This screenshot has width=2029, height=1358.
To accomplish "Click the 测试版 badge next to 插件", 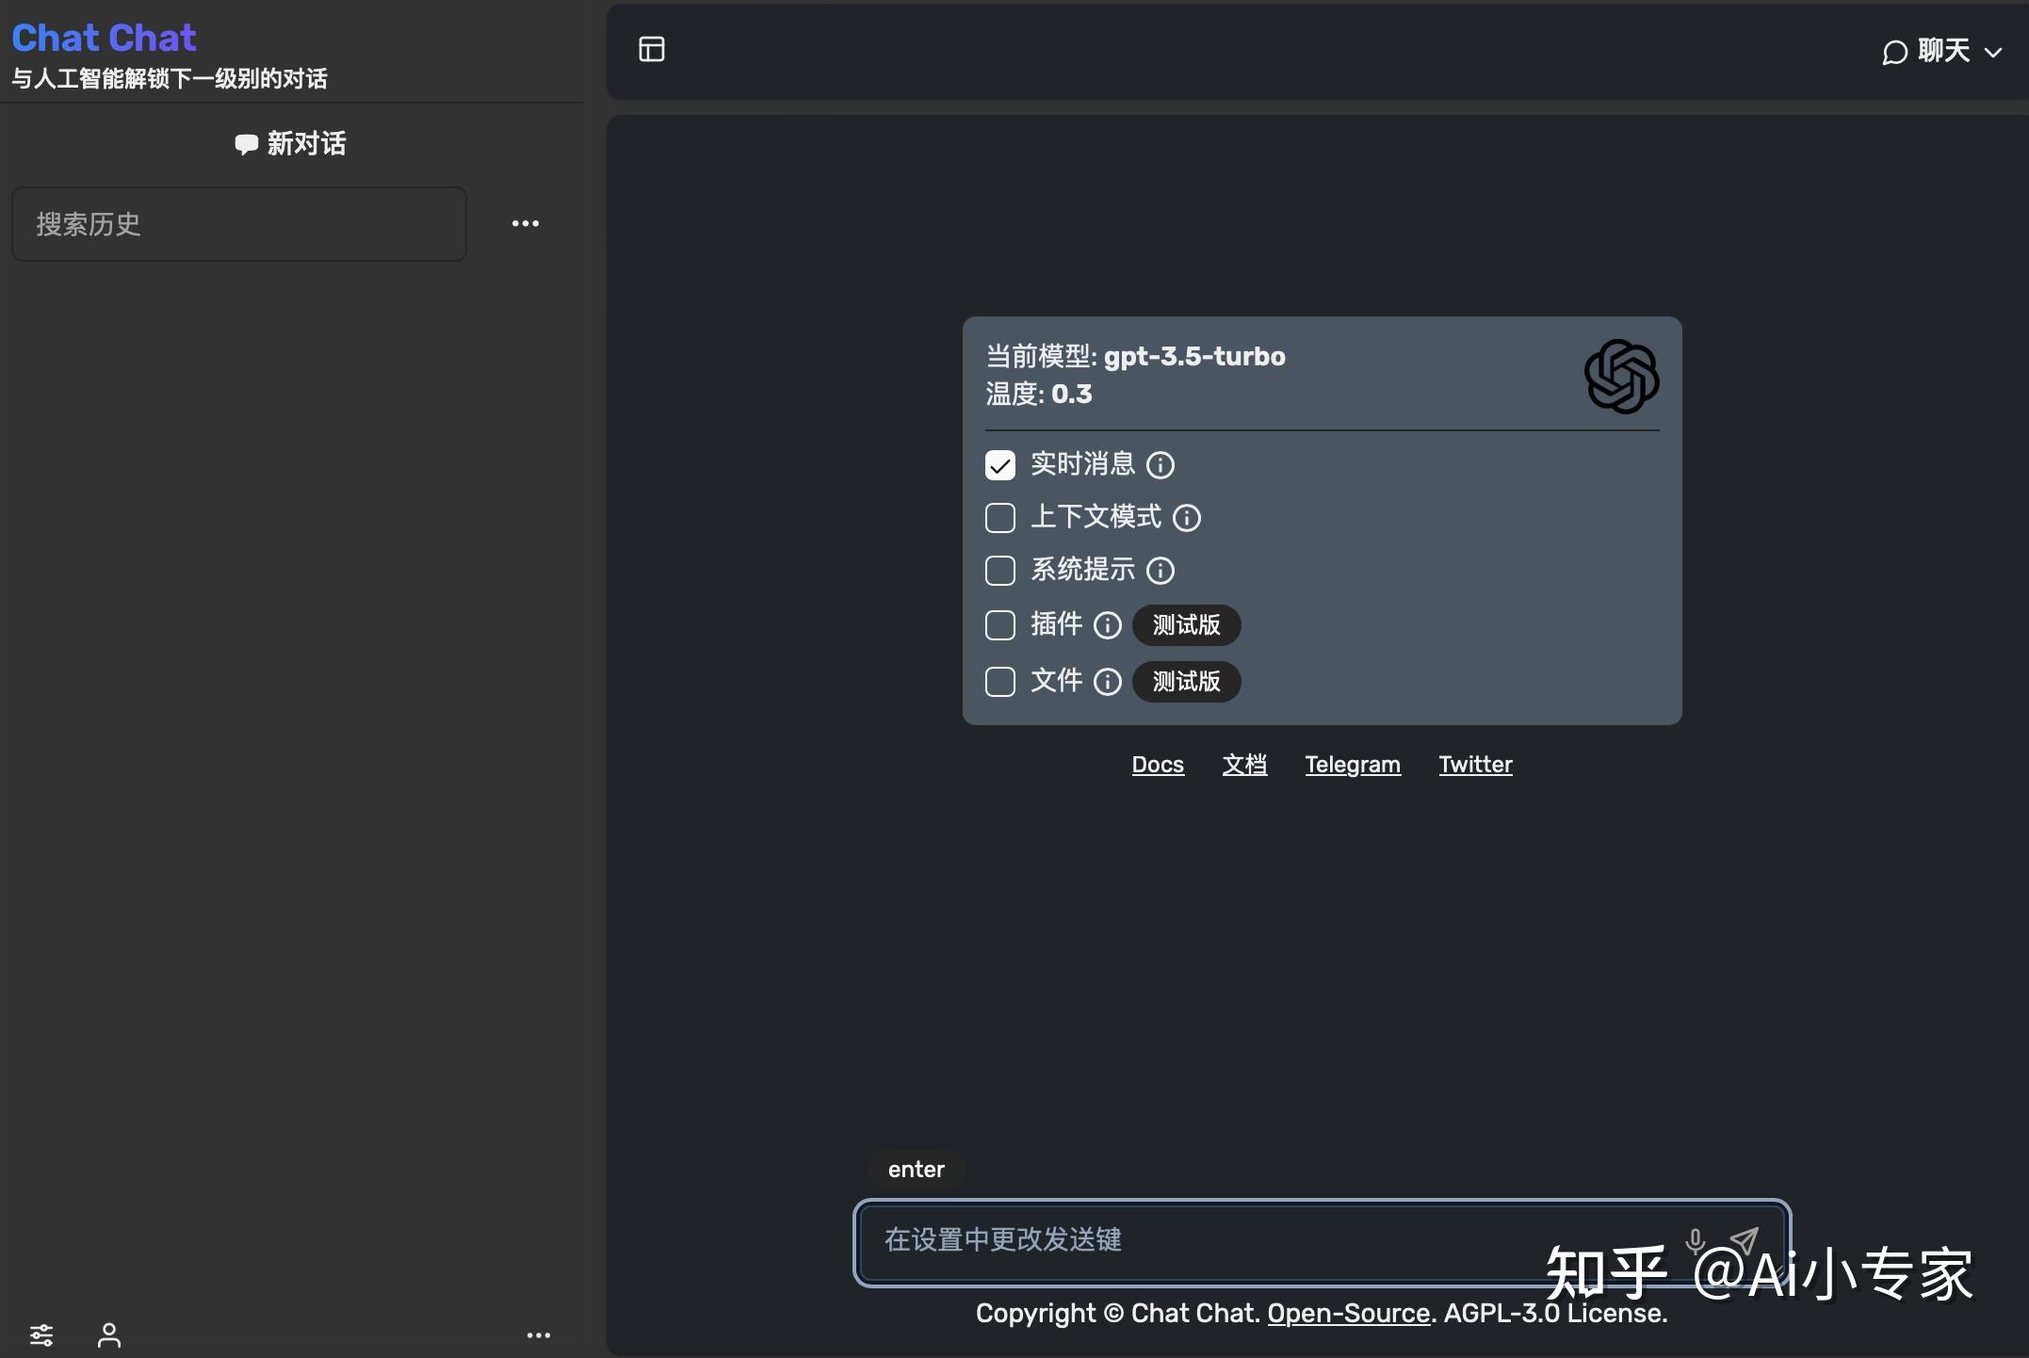I will click(x=1186, y=625).
